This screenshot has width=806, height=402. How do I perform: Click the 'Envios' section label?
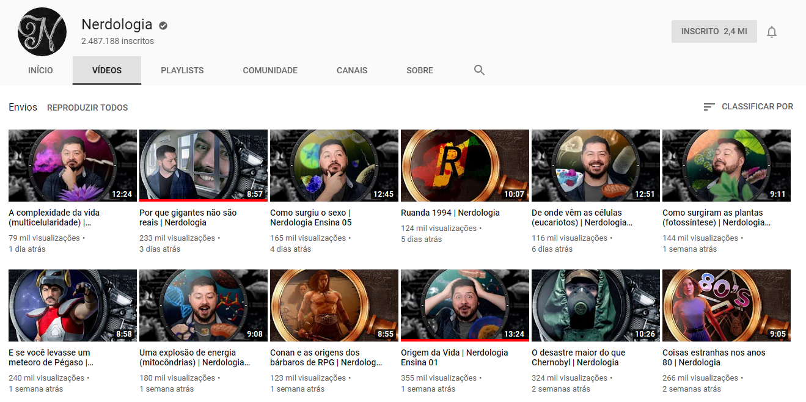(x=23, y=107)
